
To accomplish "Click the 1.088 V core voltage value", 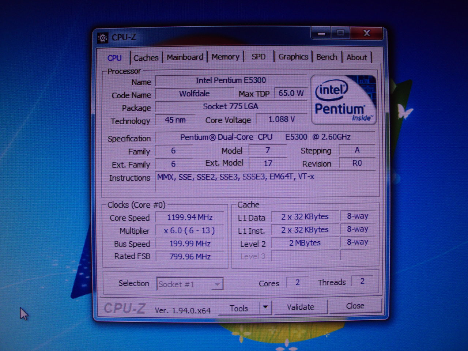I will click(282, 120).
